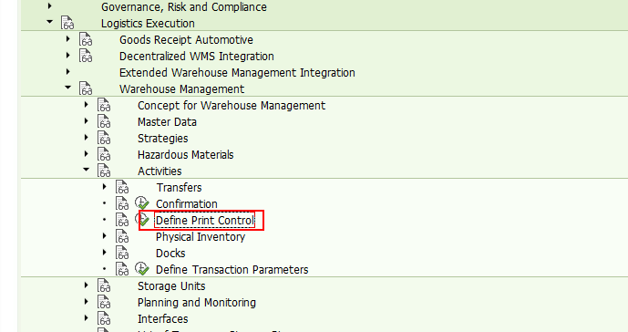This screenshot has height=332, width=628.
Task: Open documentation icon beside Logistics Execution
Action: [67, 23]
